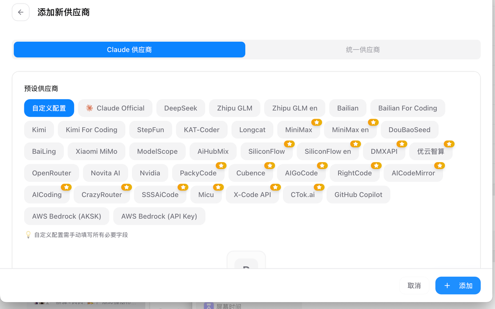Choose AWS Bedrock (AKSK) preset
The height and width of the screenshot is (309, 495).
point(67,216)
